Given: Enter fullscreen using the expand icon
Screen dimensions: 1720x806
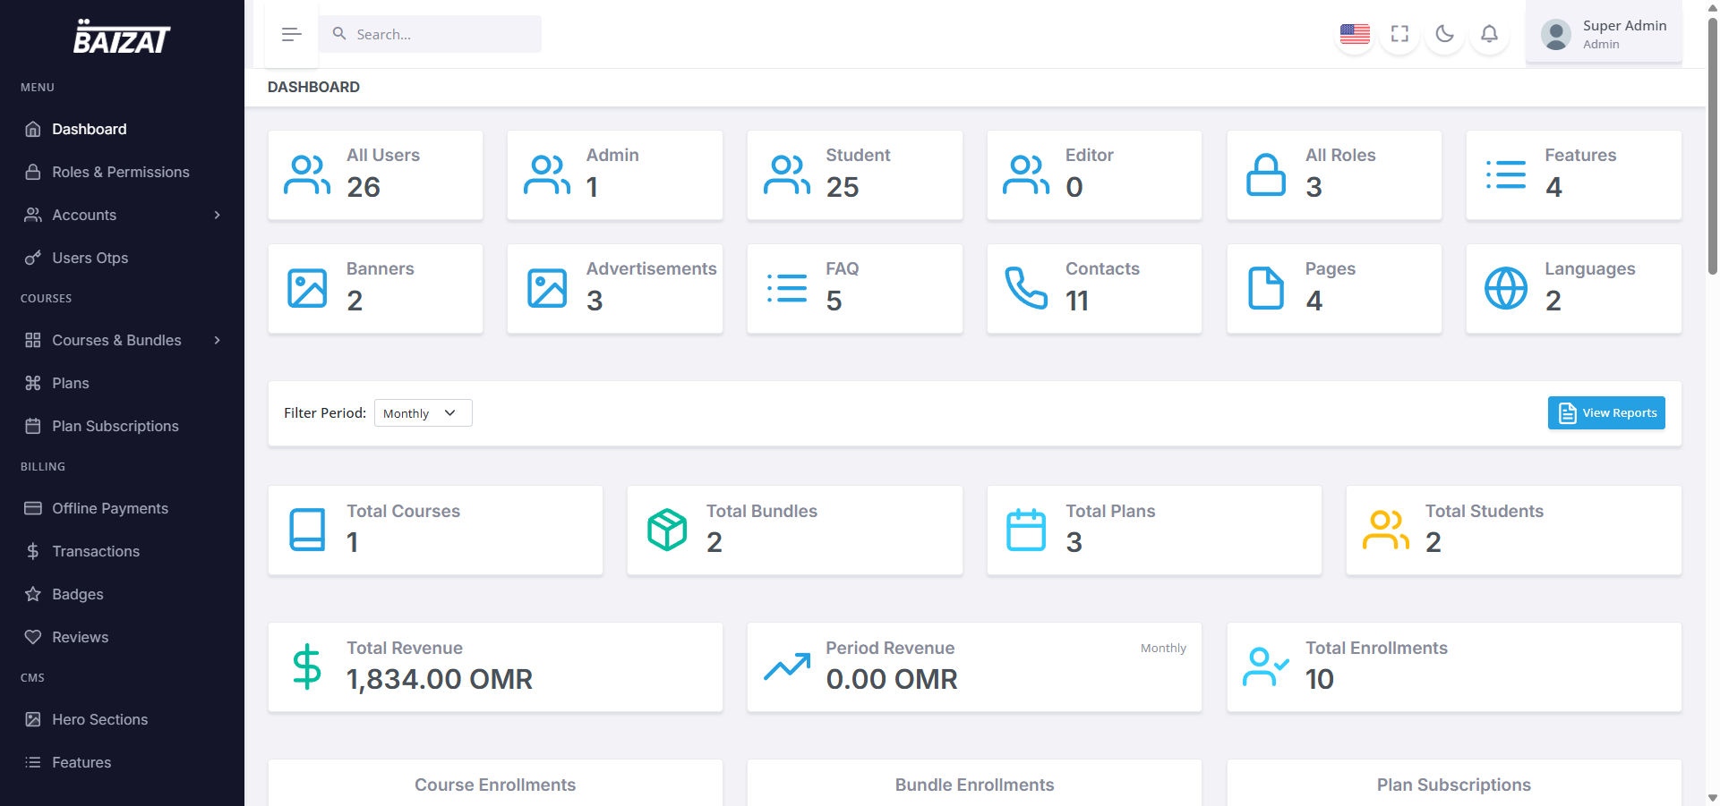Looking at the screenshot, I should [1399, 34].
